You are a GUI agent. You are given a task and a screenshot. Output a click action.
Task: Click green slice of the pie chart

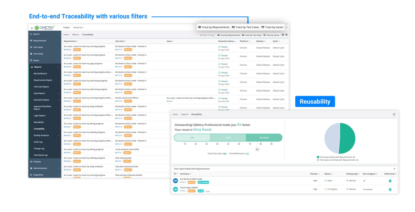coord(348,138)
